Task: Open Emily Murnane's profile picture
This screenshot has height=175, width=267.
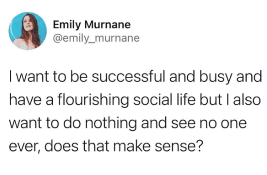Action: pos(27,31)
